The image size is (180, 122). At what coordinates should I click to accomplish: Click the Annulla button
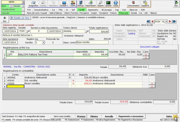point(109,117)
